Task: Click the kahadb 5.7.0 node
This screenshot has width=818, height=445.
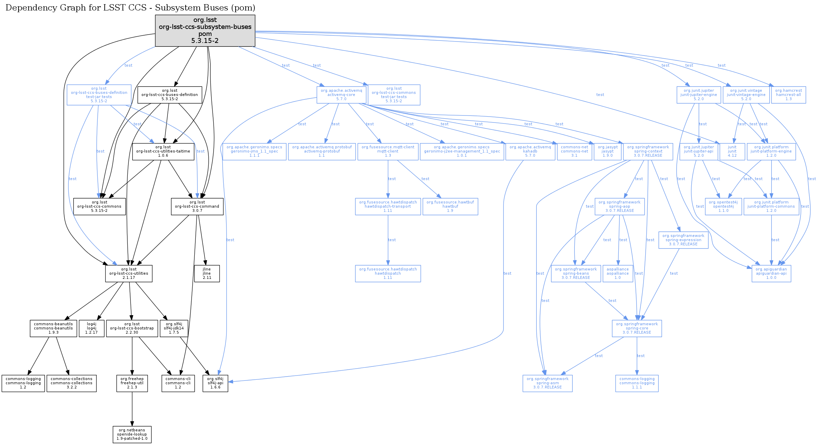Action: coord(530,151)
